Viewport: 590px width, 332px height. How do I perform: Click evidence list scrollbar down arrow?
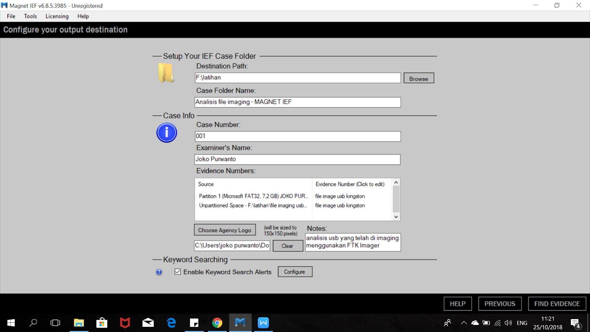tap(396, 217)
